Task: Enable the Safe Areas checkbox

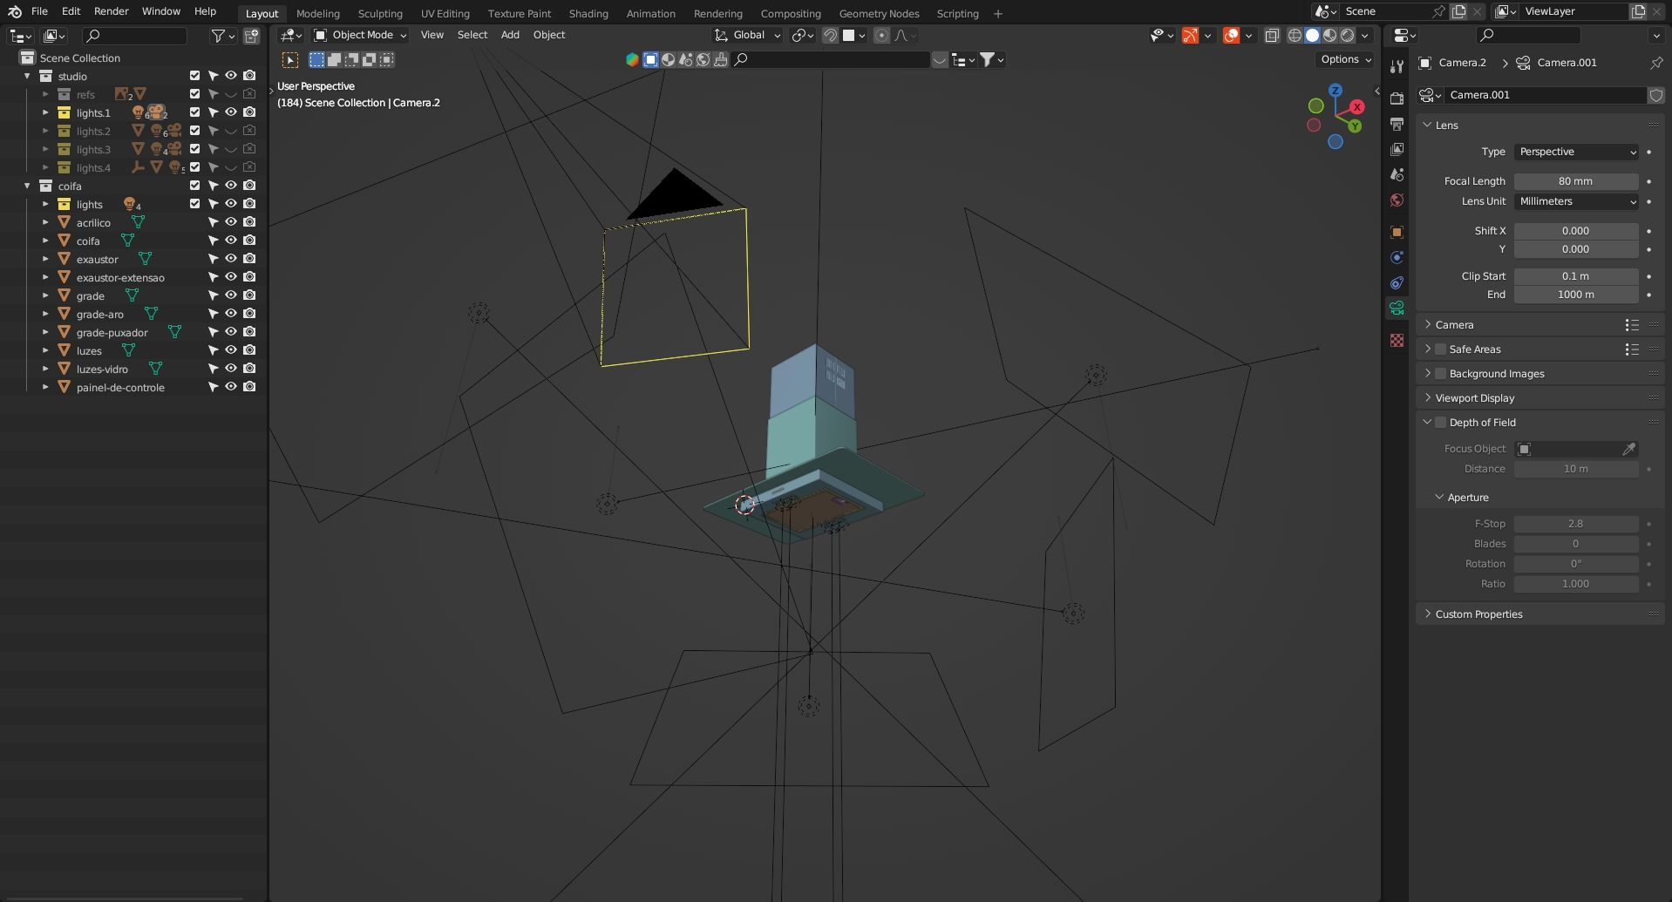Action: coord(1441,349)
